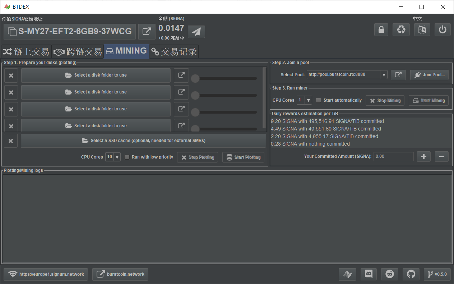Open fourth disk folder external link icon
Viewport: 454px width, 284px height.
(181, 126)
